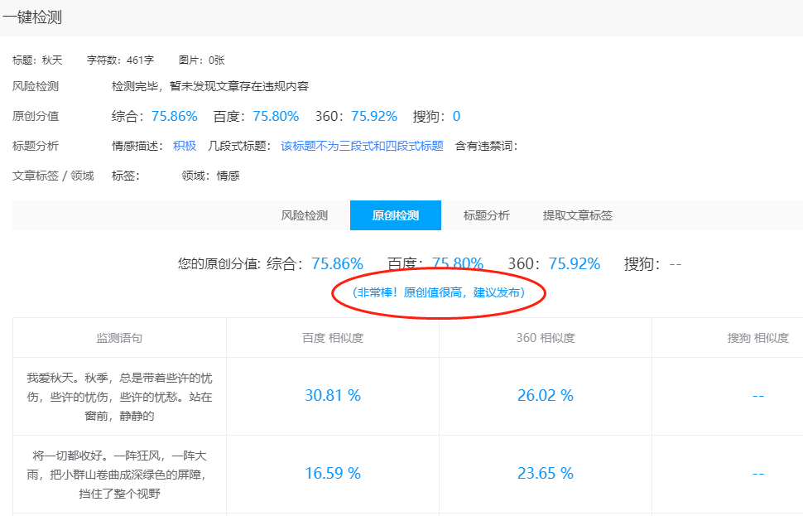This screenshot has width=803, height=516.
Task: Click the 该标题不为三段式和四段式标题 link
Action: (362, 146)
